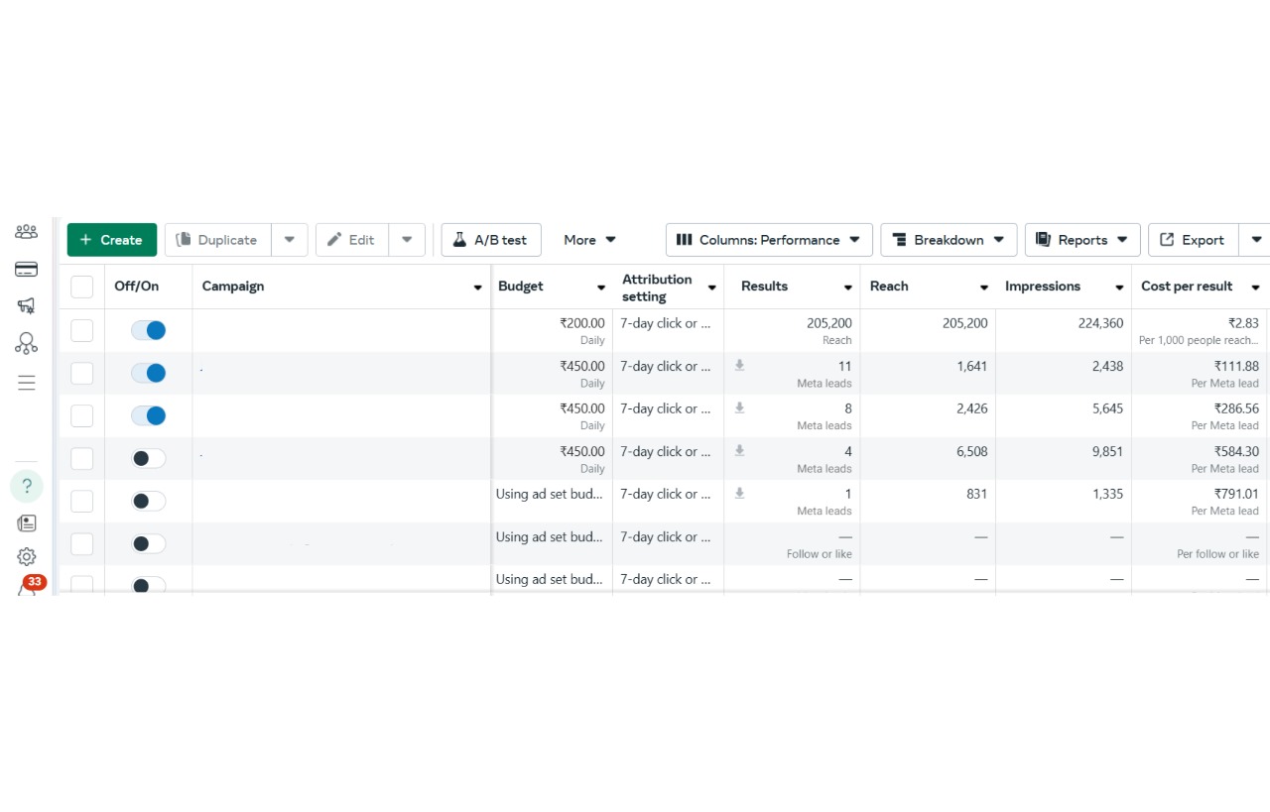Open the Columns: Performance dropdown
This screenshot has width=1270, height=812.
(769, 240)
